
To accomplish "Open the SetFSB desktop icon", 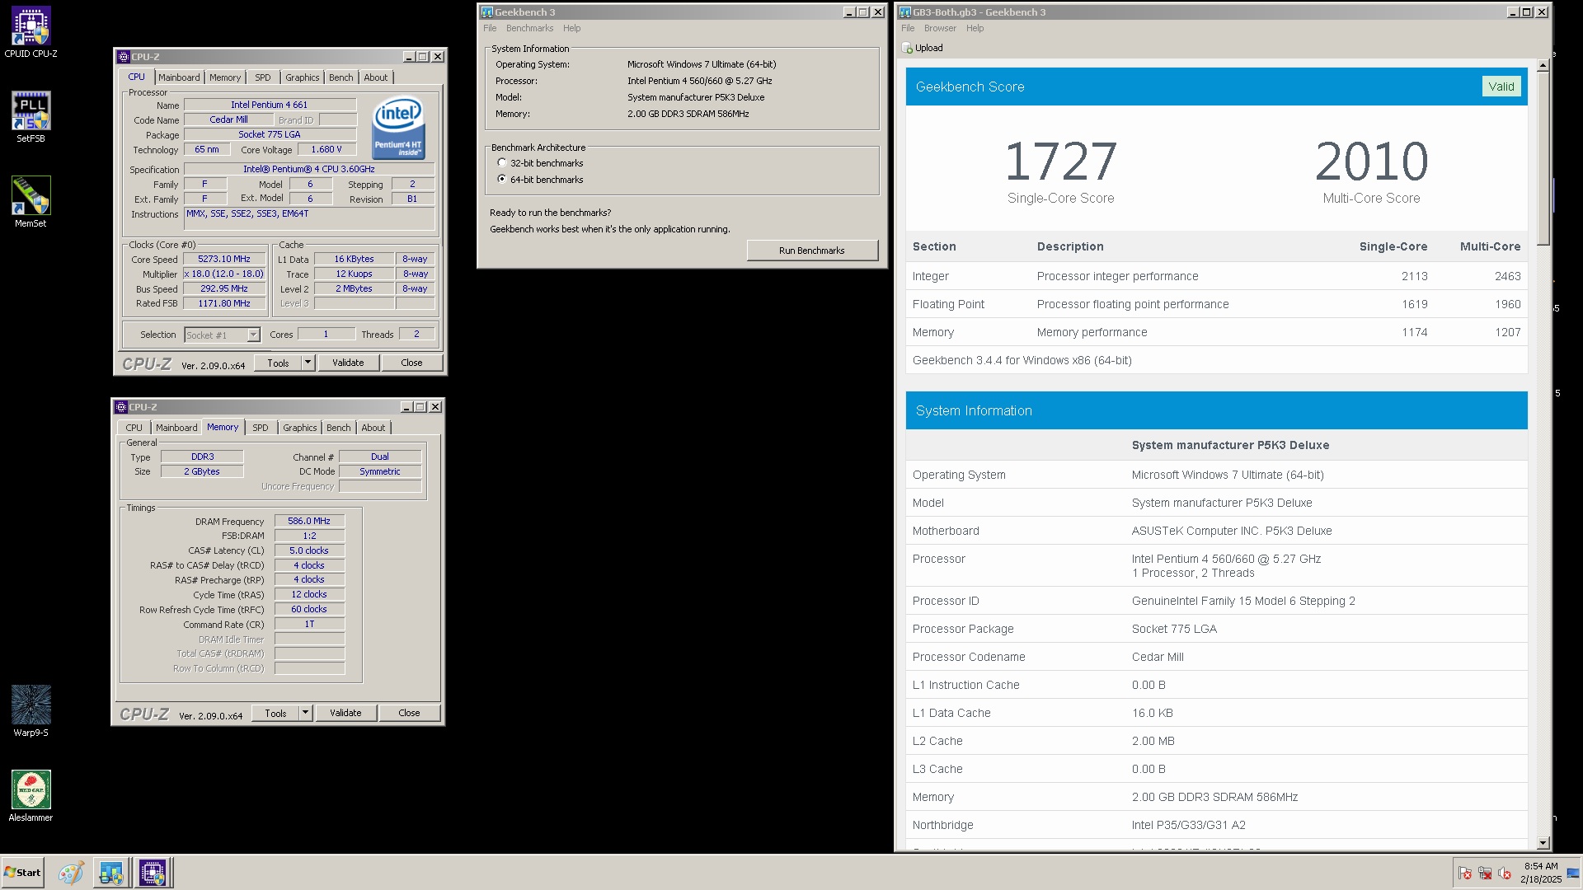I will [x=31, y=117].
